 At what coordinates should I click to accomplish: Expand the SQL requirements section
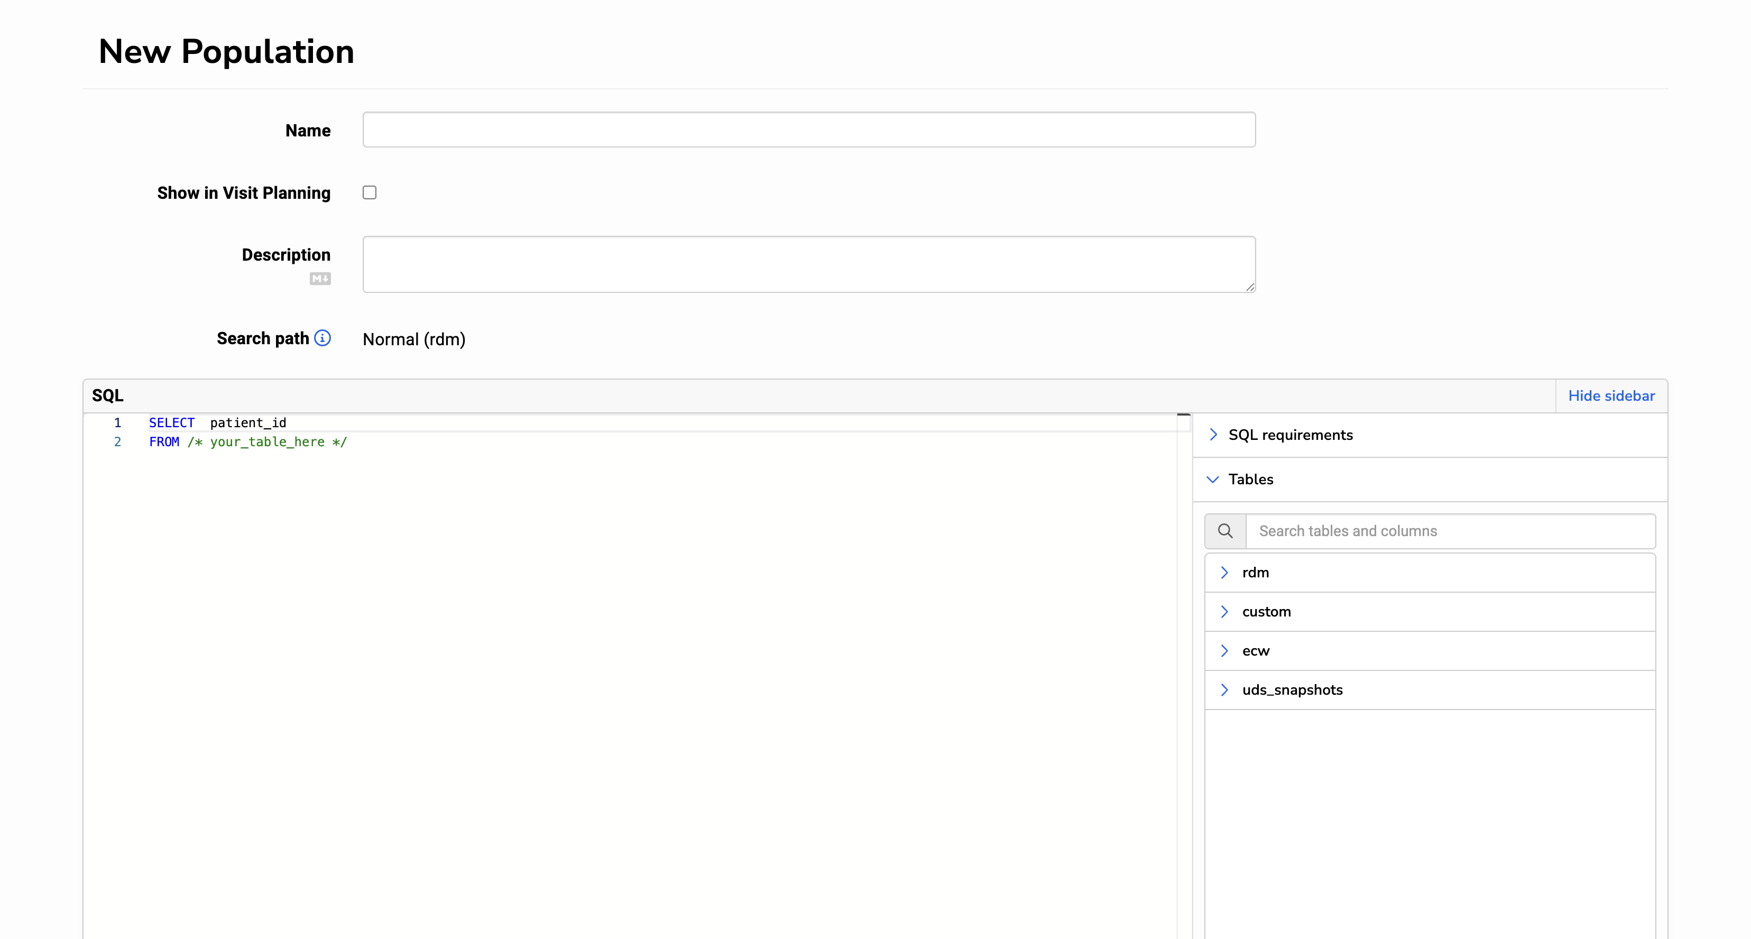point(1214,435)
